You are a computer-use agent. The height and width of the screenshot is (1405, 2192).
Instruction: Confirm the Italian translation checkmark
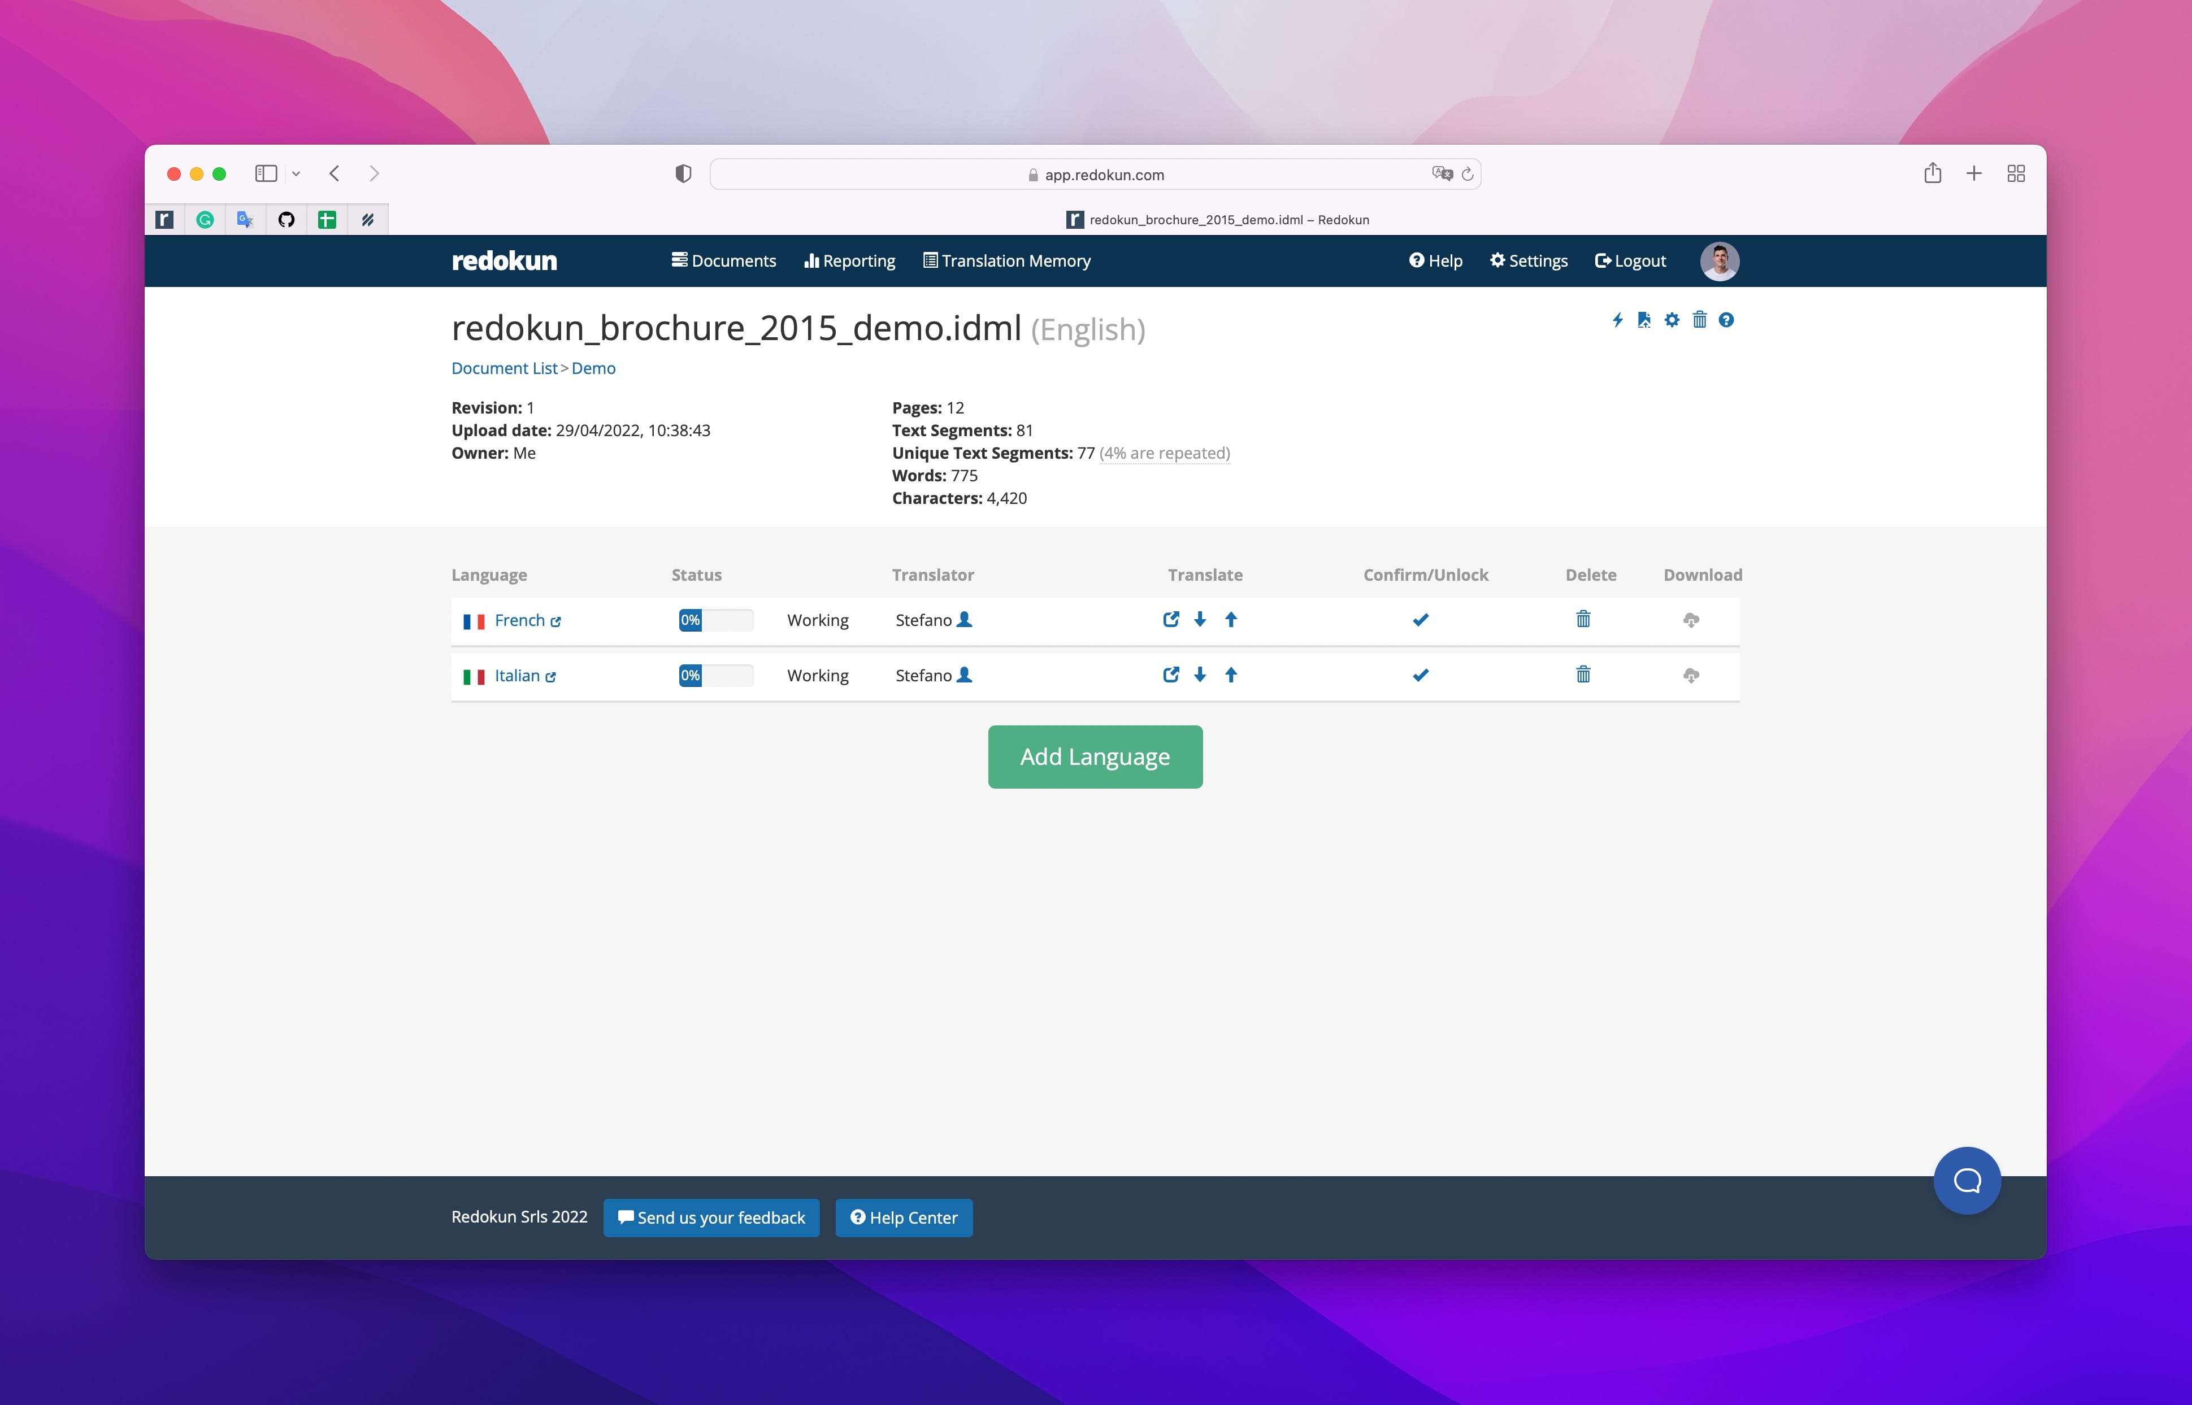coord(1421,676)
